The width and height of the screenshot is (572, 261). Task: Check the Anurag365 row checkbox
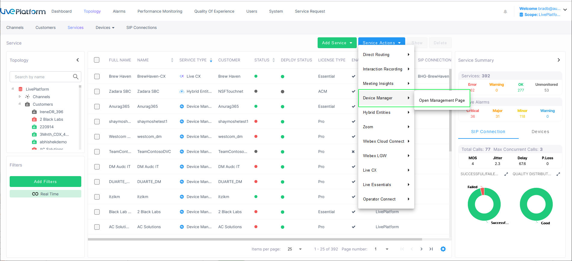97,107
